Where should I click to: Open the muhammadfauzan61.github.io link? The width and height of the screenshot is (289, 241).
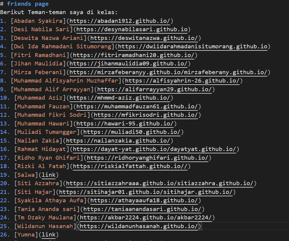pos(137,107)
